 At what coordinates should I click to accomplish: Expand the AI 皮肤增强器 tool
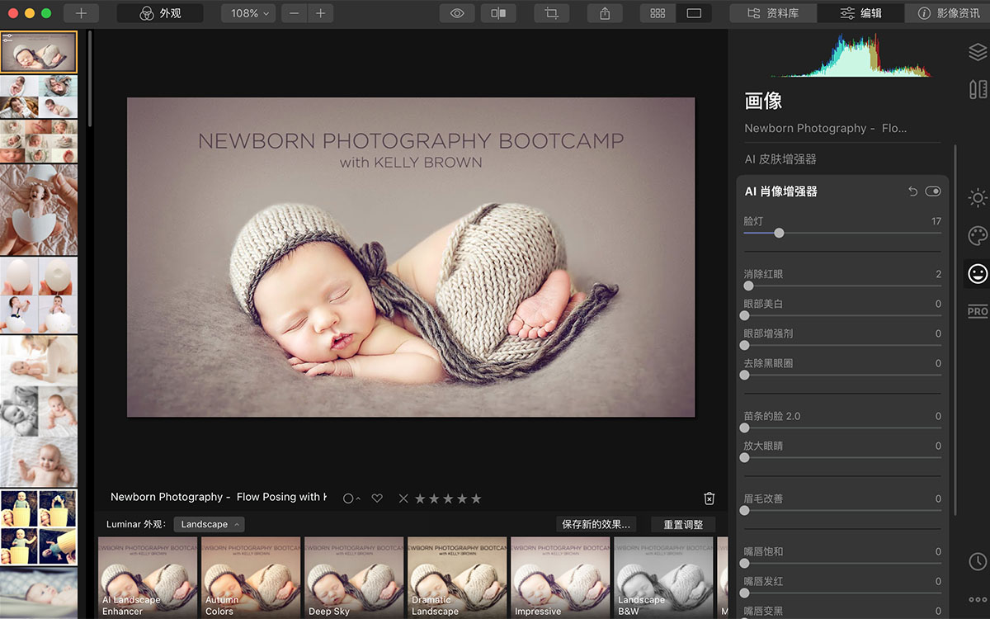tap(780, 159)
